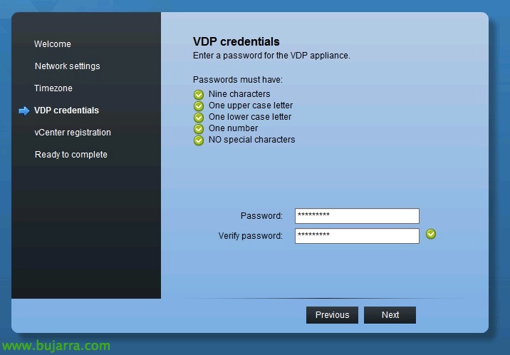
Task: Select the Timezone step
Action: (x=53, y=88)
